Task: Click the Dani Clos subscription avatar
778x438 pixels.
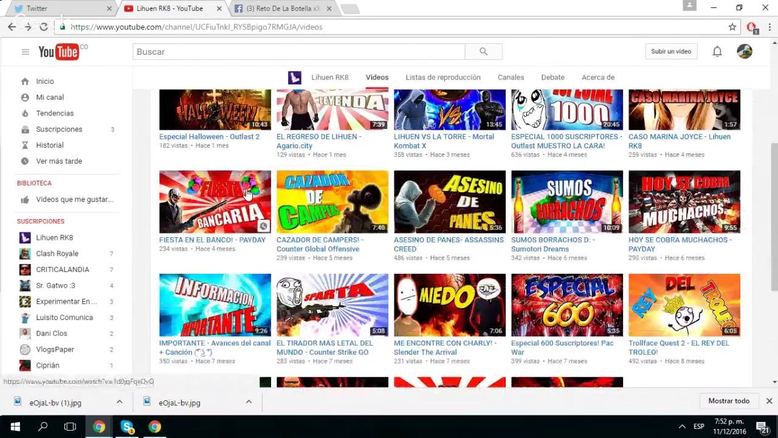Action: click(x=25, y=333)
